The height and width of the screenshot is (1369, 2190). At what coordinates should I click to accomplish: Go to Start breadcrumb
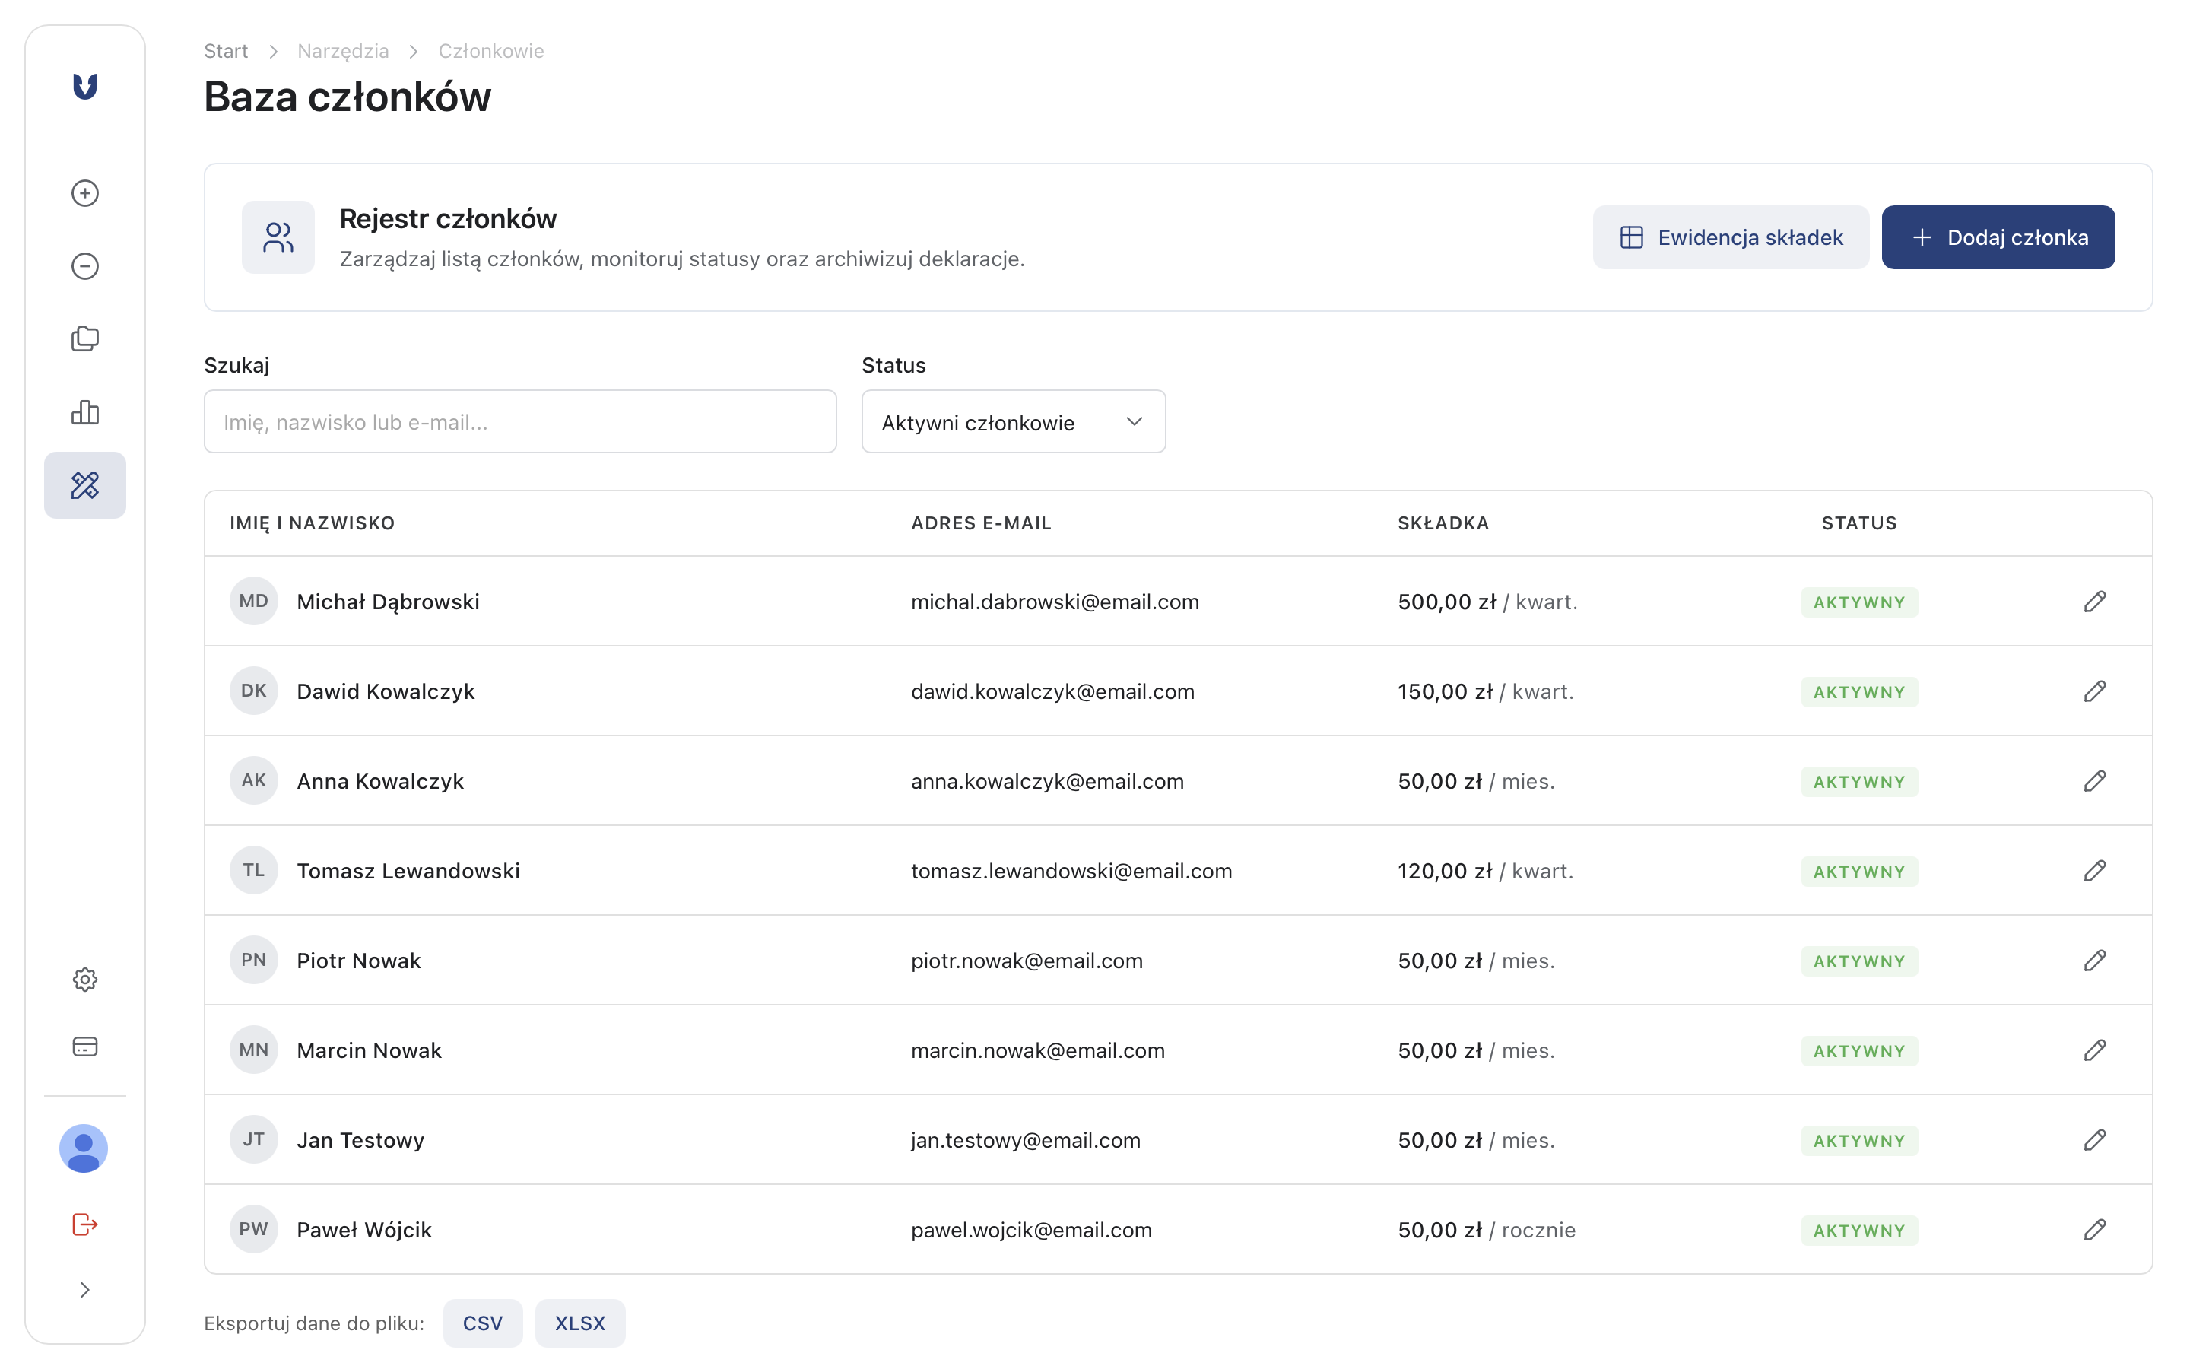225,51
